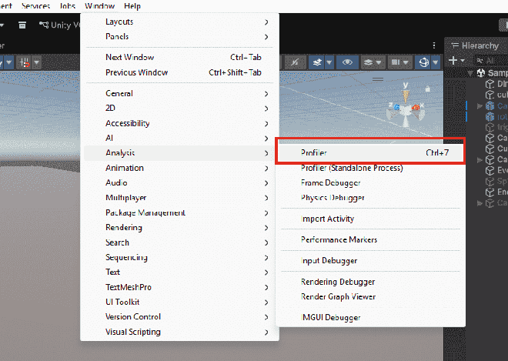
Task: Select the blue prefab icon beside Ca
Action: [490, 105]
